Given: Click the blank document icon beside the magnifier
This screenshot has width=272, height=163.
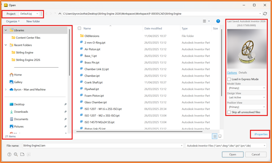Looking at the screenshot, I should 22,154.
